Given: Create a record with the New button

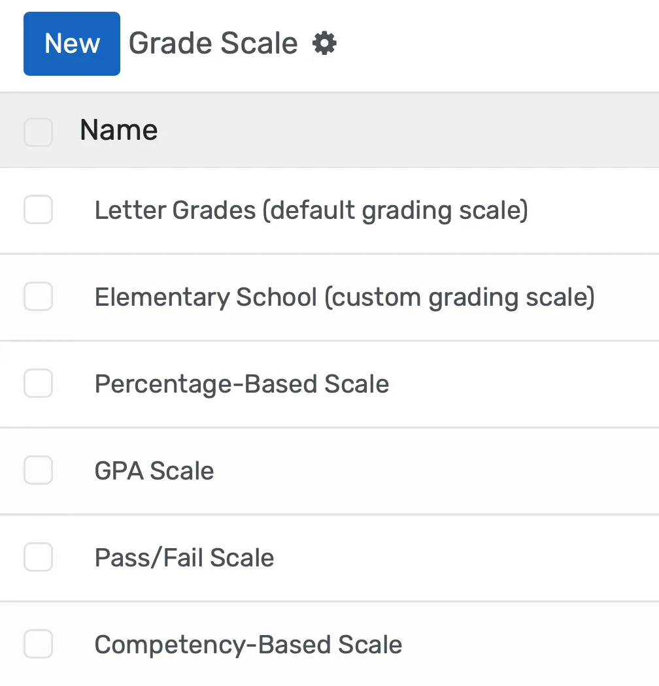Looking at the screenshot, I should (x=71, y=43).
